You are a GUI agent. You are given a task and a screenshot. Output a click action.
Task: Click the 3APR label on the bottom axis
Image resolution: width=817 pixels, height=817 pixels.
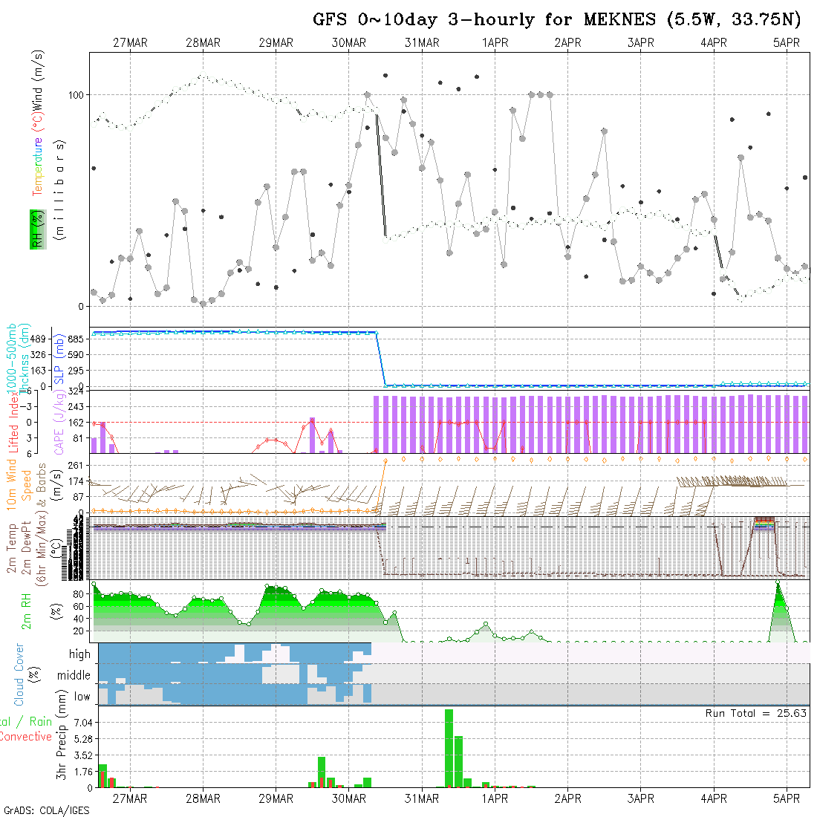640,798
